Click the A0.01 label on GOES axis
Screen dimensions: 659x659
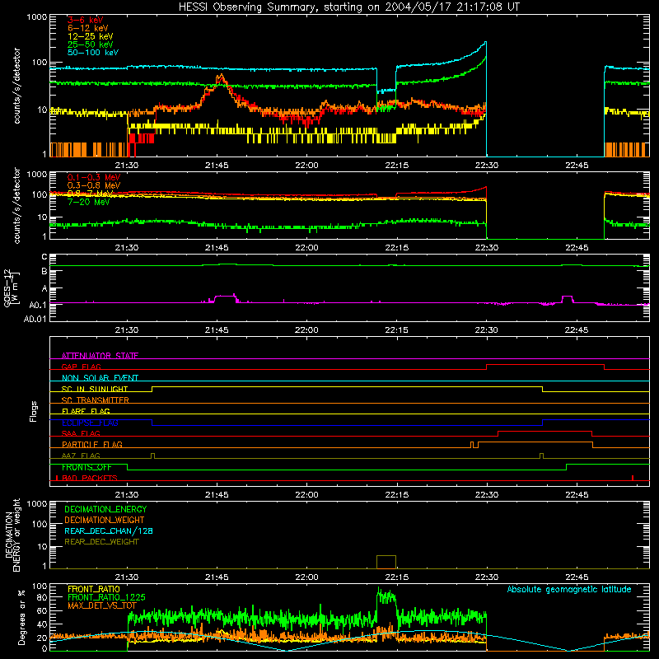coord(35,319)
